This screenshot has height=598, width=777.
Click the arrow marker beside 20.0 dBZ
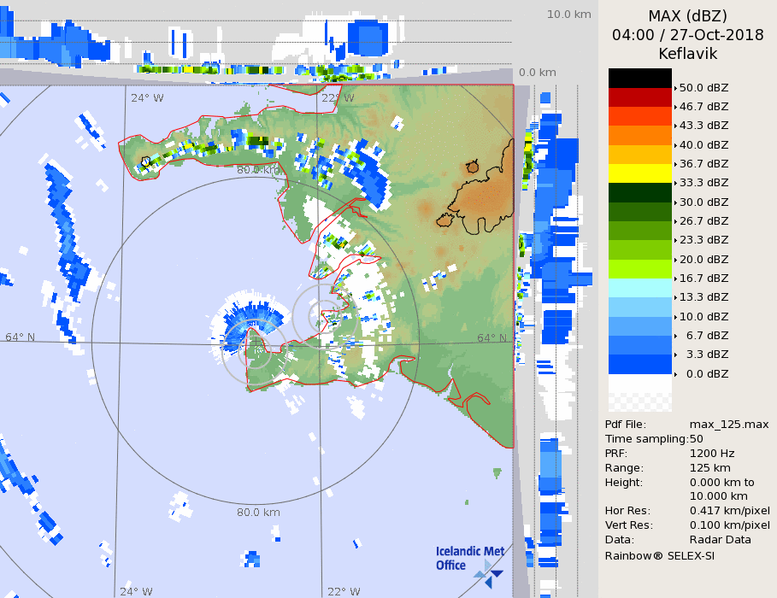(675, 260)
